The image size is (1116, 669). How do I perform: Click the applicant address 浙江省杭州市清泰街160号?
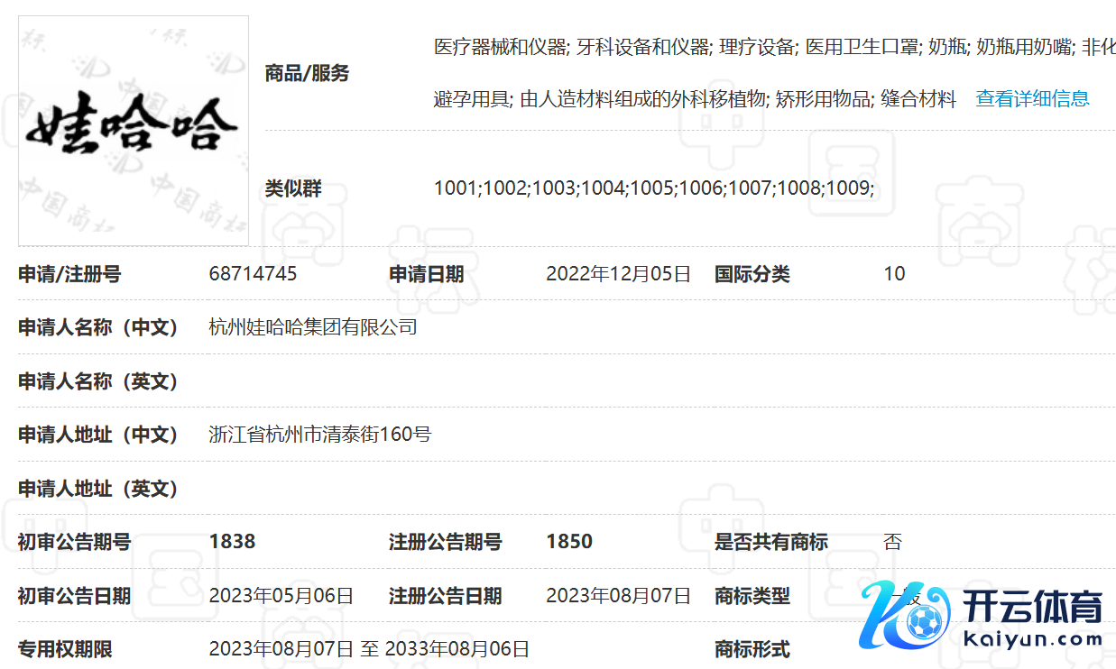pos(320,435)
